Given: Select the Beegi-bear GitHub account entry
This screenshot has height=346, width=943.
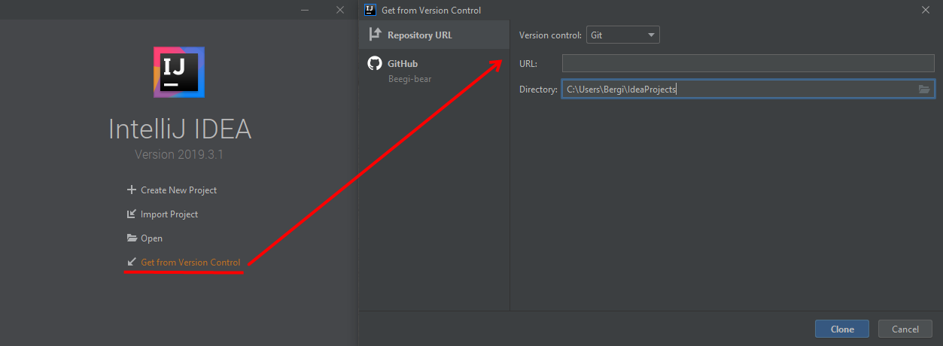Looking at the screenshot, I should [409, 78].
